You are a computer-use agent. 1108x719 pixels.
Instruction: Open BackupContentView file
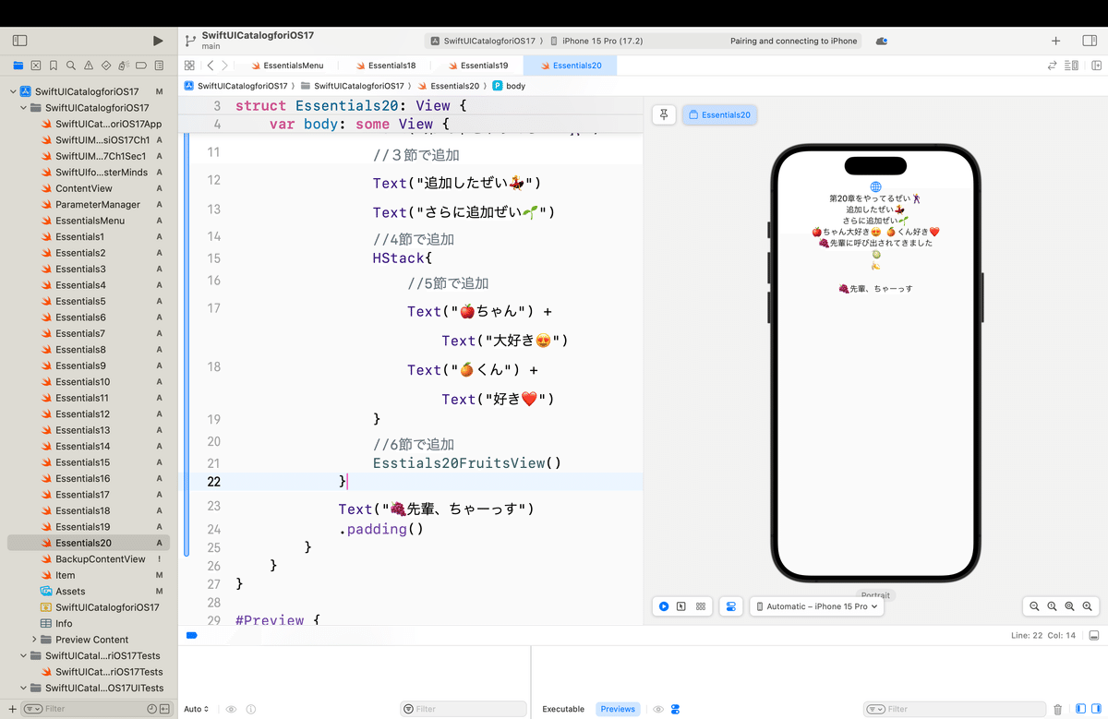click(x=100, y=559)
